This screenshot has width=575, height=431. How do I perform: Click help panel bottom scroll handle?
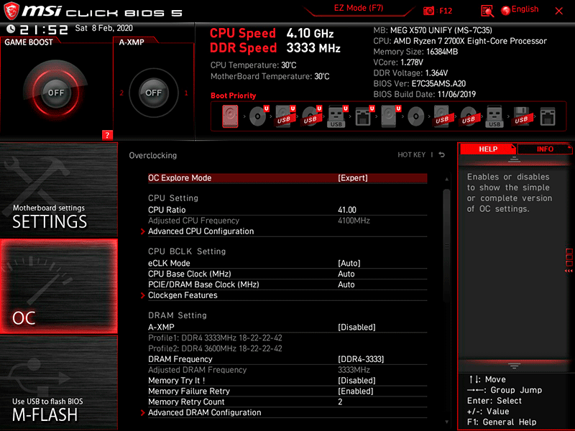[514, 366]
